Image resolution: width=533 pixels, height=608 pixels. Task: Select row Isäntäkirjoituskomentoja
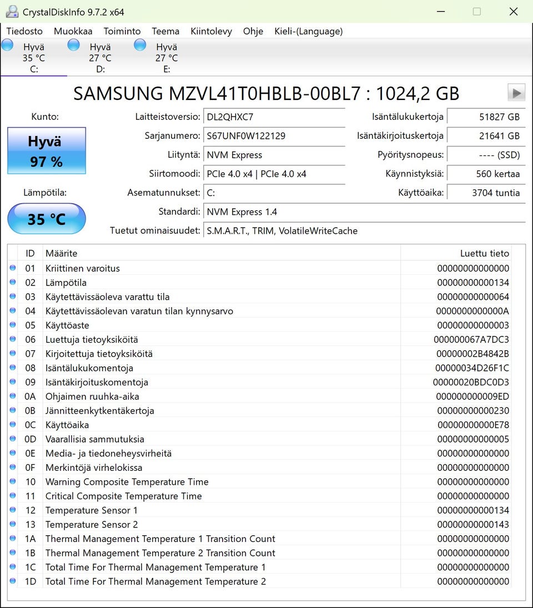point(260,382)
